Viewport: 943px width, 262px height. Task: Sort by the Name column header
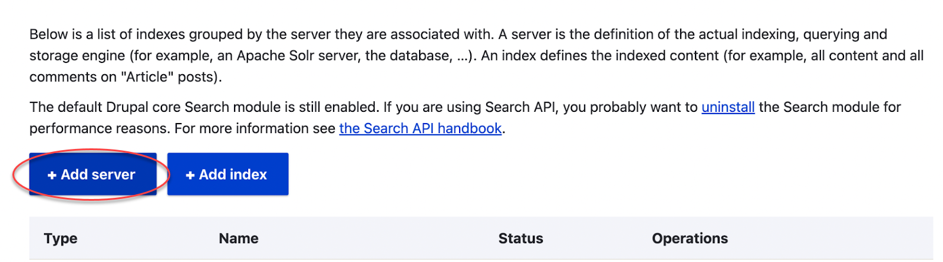pyautogui.click(x=239, y=238)
